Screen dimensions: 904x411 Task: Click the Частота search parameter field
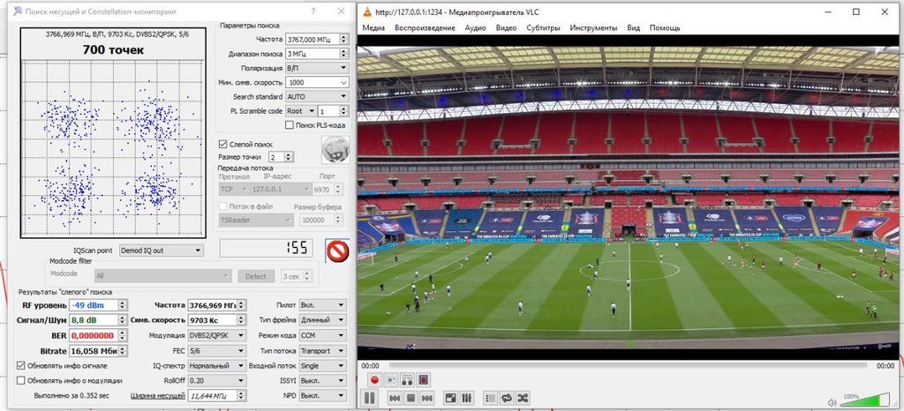click(x=311, y=40)
